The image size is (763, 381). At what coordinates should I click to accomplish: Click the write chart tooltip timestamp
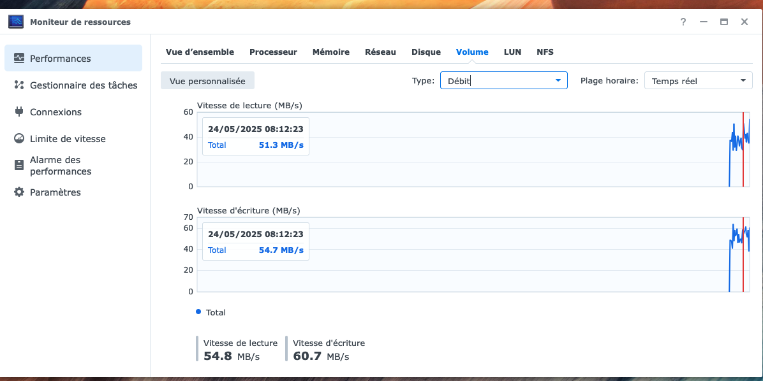[255, 234]
